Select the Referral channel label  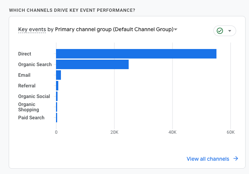pyautogui.click(x=27, y=86)
